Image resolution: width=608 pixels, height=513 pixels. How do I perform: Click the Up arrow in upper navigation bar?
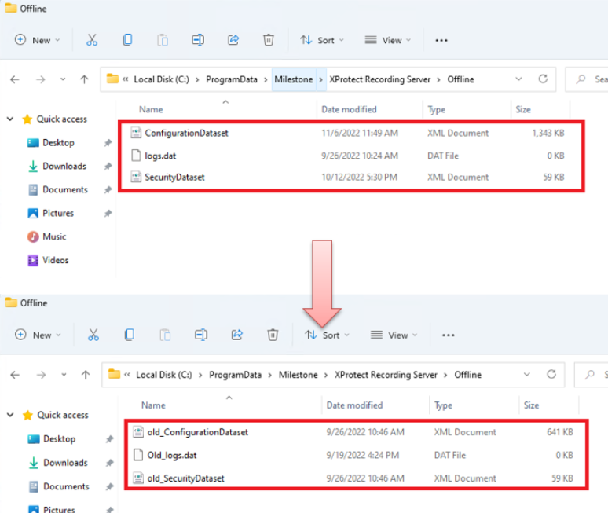[84, 79]
